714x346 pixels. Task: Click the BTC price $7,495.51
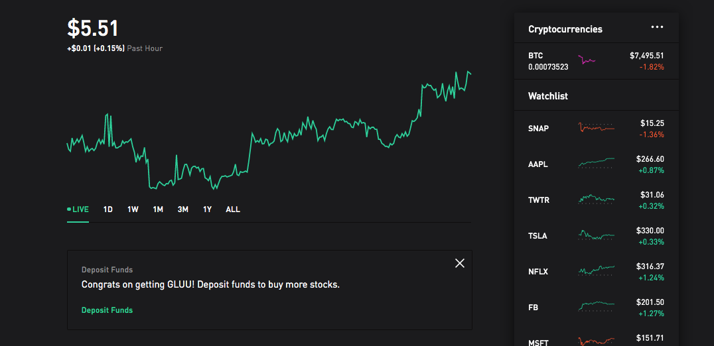tap(646, 56)
